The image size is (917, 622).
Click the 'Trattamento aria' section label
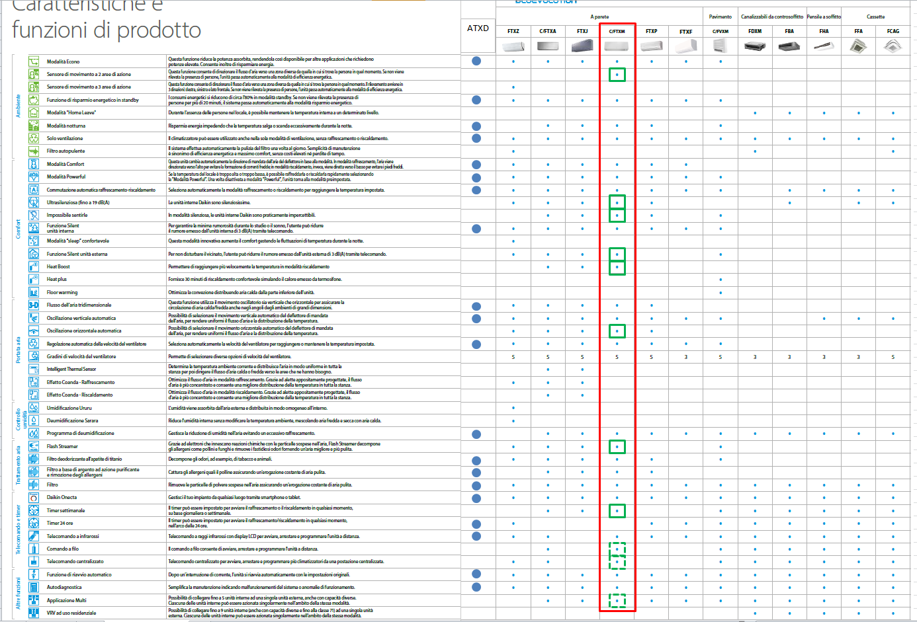(x=19, y=465)
